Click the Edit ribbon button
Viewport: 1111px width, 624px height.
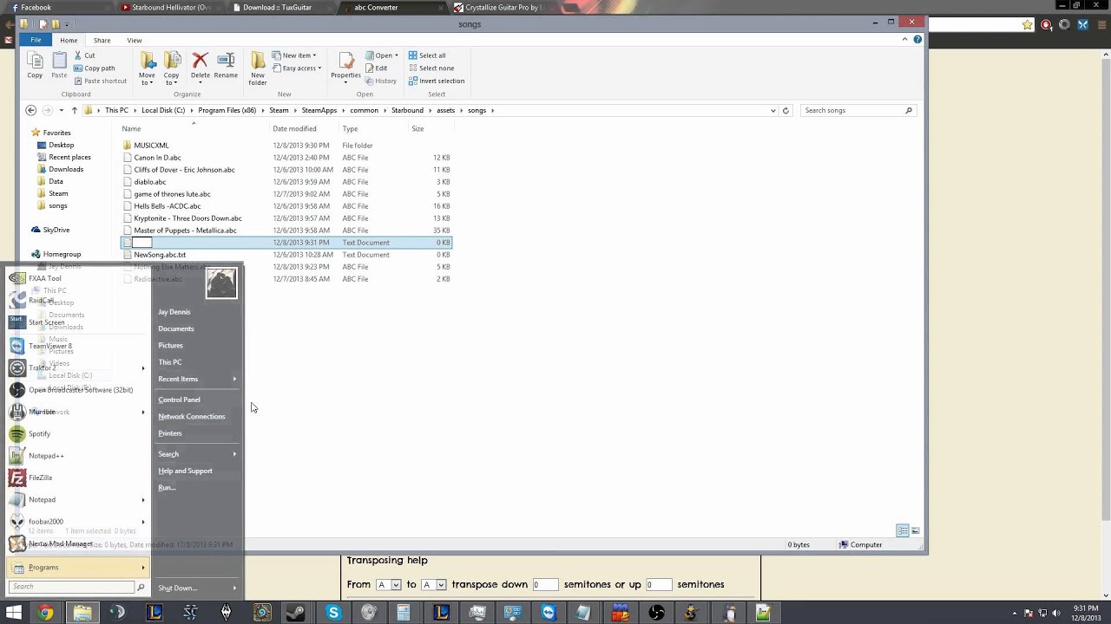pyautogui.click(x=377, y=68)
